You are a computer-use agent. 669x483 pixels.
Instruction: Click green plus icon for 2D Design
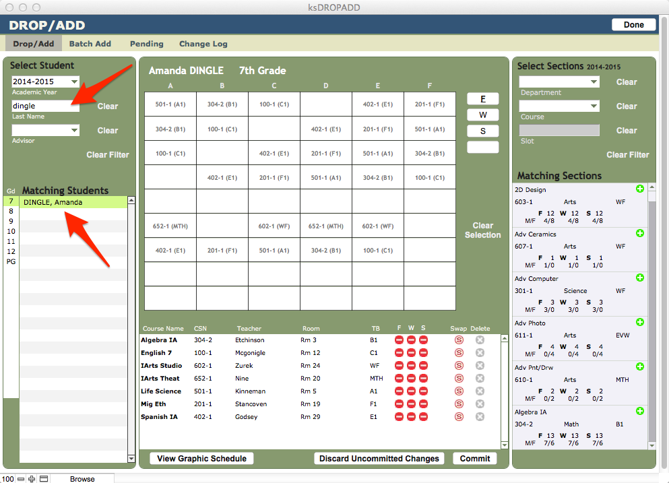click(x=640, y=189)
